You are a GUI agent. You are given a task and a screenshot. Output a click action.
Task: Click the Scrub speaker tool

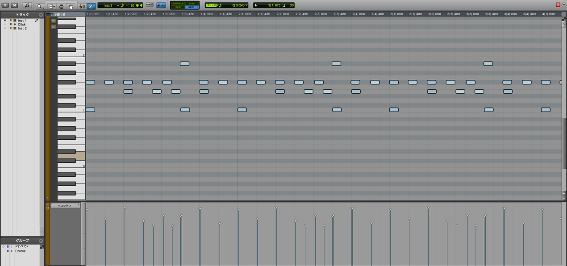coord(82,6)
